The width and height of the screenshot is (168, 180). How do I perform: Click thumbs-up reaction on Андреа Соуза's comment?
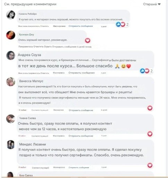click(x=142, y=71)
